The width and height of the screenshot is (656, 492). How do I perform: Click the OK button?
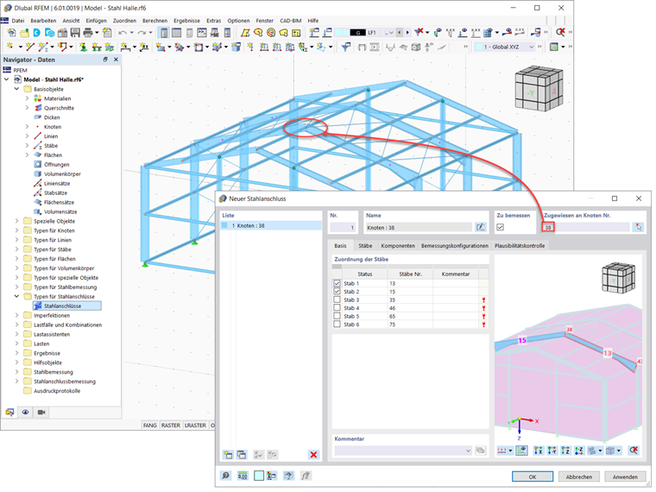click(x=533, y=476)
